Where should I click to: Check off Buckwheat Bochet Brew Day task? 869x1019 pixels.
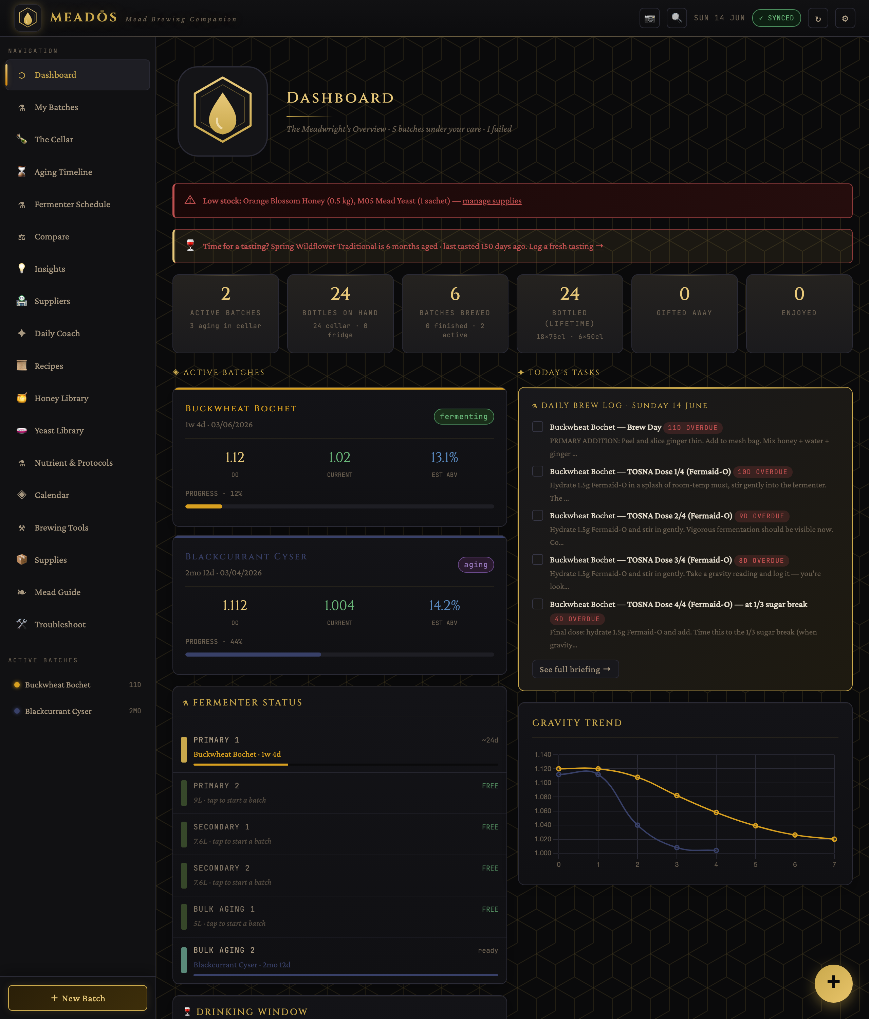click(x=538, y=426)
